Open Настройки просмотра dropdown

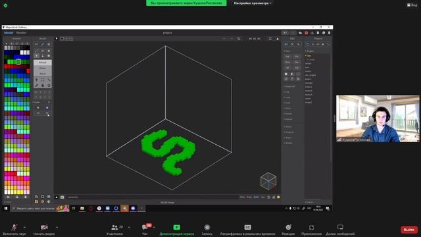coord(253,3)
